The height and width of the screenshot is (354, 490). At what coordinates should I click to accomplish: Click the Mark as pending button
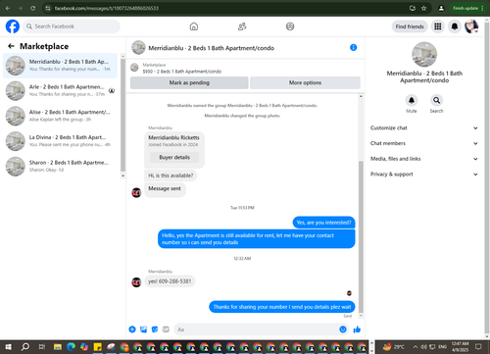pos(189,82)
